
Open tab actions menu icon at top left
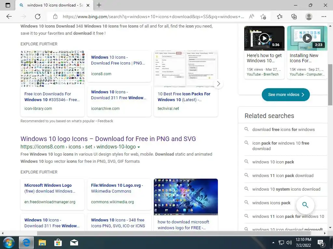coord(8,5)
